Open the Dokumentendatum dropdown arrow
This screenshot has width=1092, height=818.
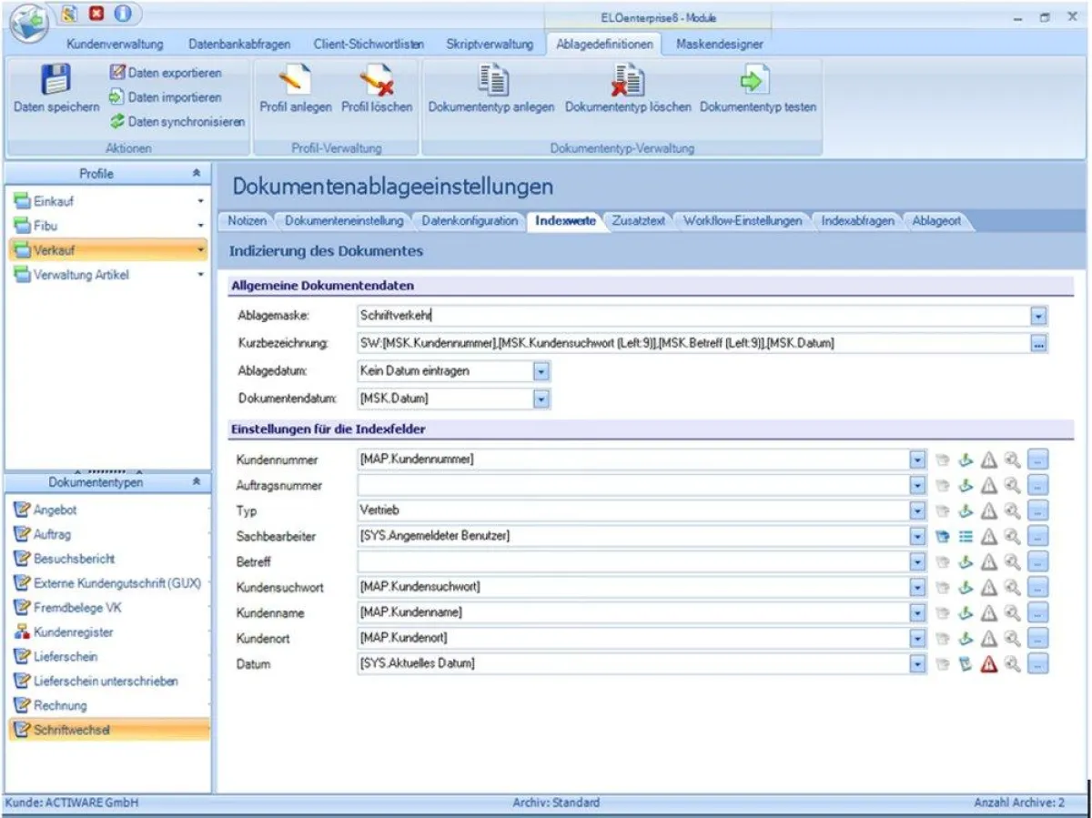click(x=541, y=399)
